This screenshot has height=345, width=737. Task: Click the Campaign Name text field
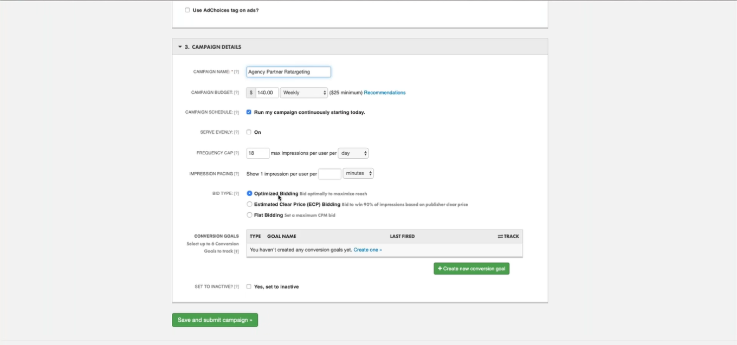pos(288,71)
